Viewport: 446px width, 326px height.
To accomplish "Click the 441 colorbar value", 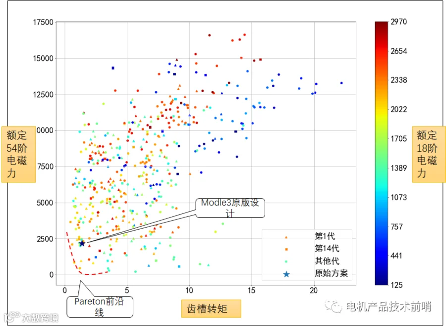I will pyautogui.click(x=396, y=256).
